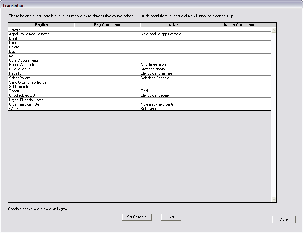Select the 'Clear' row English cell
The height and width of the screenshot is (233, 303).
tap(41, 43)
